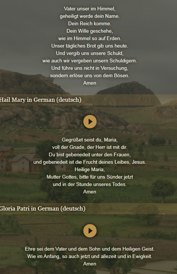Click the Amen ending the Lord's Prayer

tap(90, 83)
